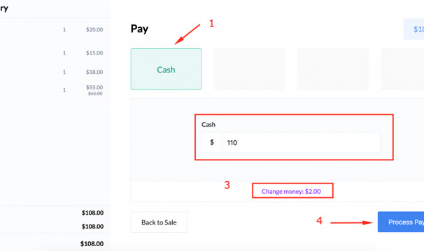
Task: Select the third blank payment method tile
Action: coord(333,69)
